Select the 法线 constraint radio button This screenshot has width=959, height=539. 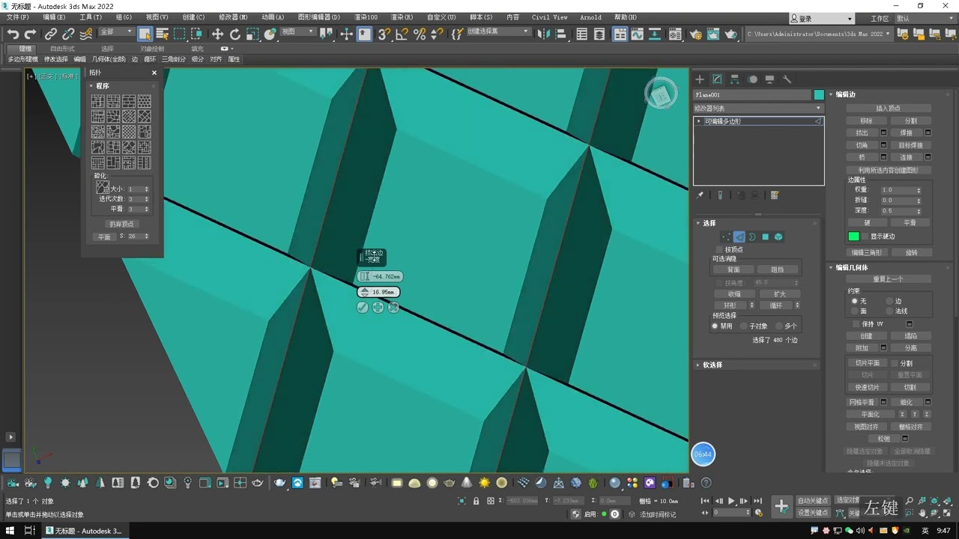coord(889,311)
